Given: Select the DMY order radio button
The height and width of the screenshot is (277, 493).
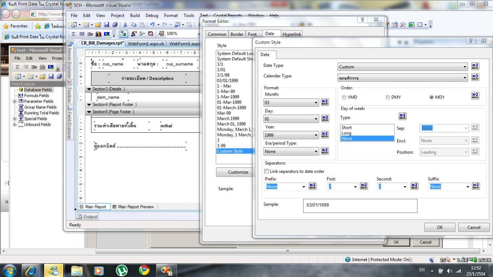Looking at the screenshot, I should click(388, 97).
